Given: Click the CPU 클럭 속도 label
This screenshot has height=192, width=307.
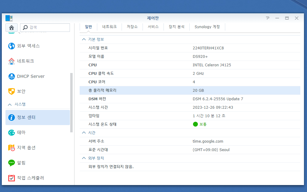Looking at the screenshot, I should pyautogui.click(x=101, y=74).
